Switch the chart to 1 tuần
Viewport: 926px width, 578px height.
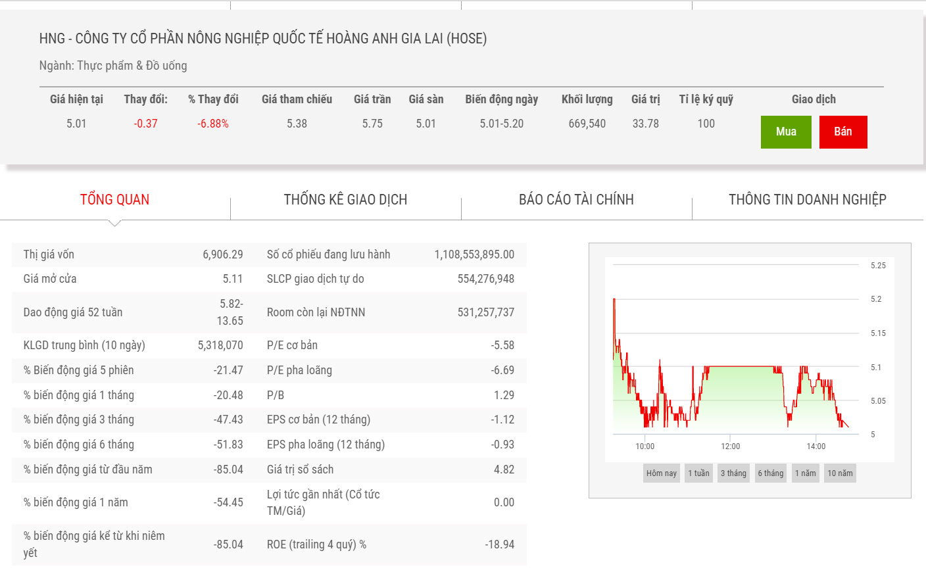click(x=698, y=473)
